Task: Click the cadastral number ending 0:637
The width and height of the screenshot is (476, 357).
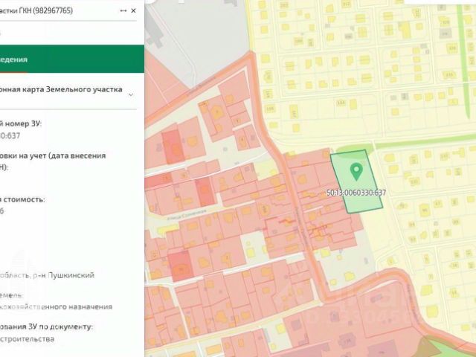Action: (x=10, y=135)
